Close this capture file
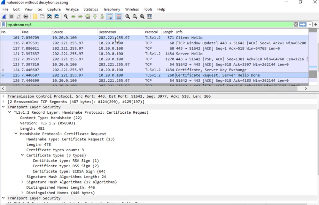 pos(50,17)
